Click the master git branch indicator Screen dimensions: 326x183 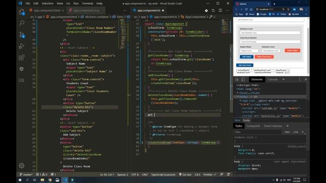(x=26, y=174)
